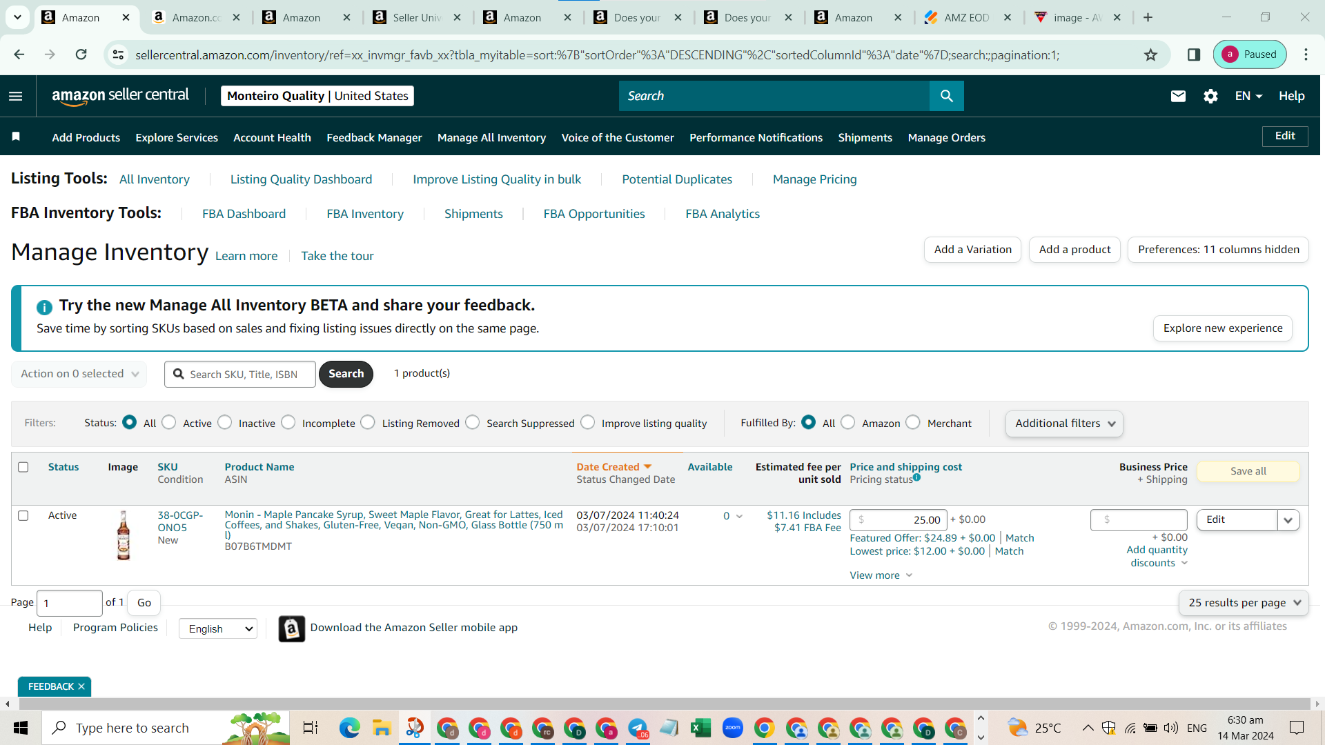Image resolution: width=1325 pixels, height=745 pixels.
Task: Expand the Additional filters dropdown
Action: click(1064, 424)
